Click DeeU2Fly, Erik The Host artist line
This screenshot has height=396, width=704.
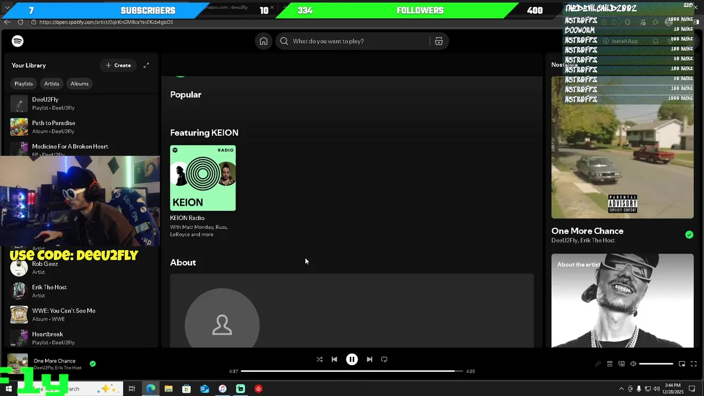[583, 240]
